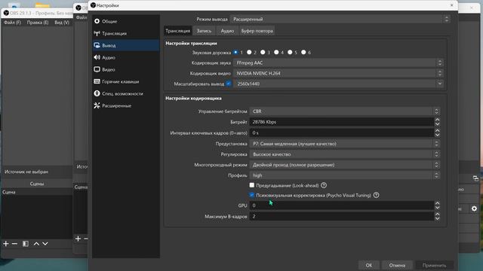The image size is (483, 271).
Task: Click the GPU value field
Action: [342, 206]
